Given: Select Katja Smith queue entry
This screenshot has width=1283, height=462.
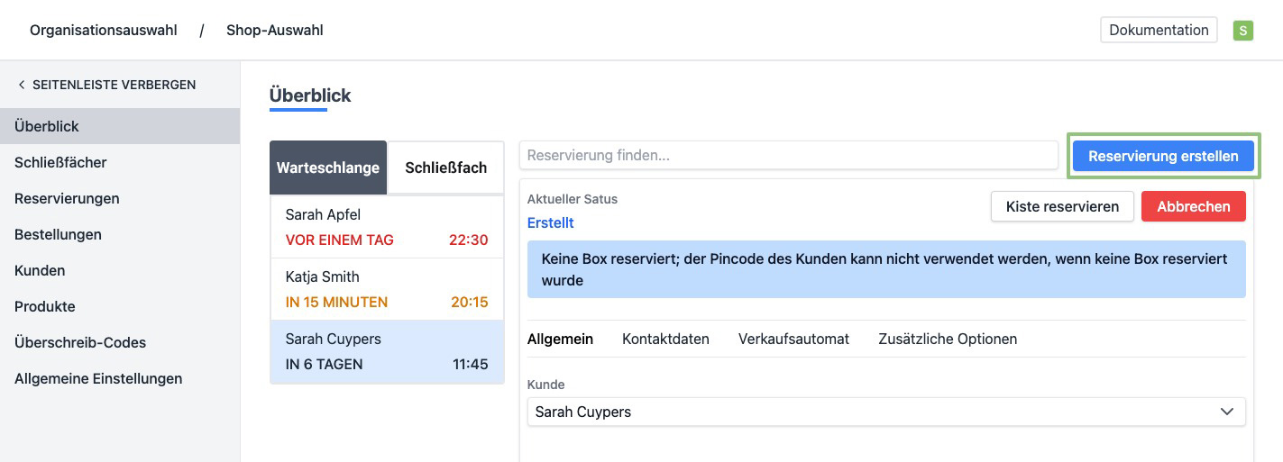Looking at the screenshot, I should [387, 289].
